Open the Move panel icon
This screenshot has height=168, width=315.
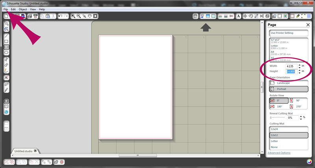click(x=245, y=16)
